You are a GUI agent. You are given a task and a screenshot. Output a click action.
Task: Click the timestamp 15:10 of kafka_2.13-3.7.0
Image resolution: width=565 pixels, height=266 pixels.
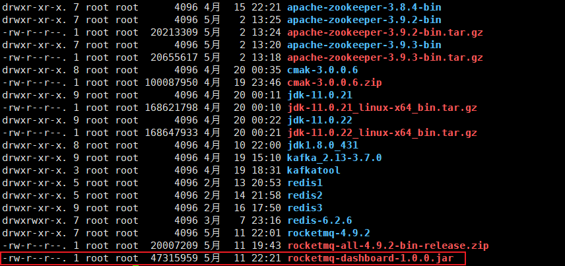coord(266,158)
